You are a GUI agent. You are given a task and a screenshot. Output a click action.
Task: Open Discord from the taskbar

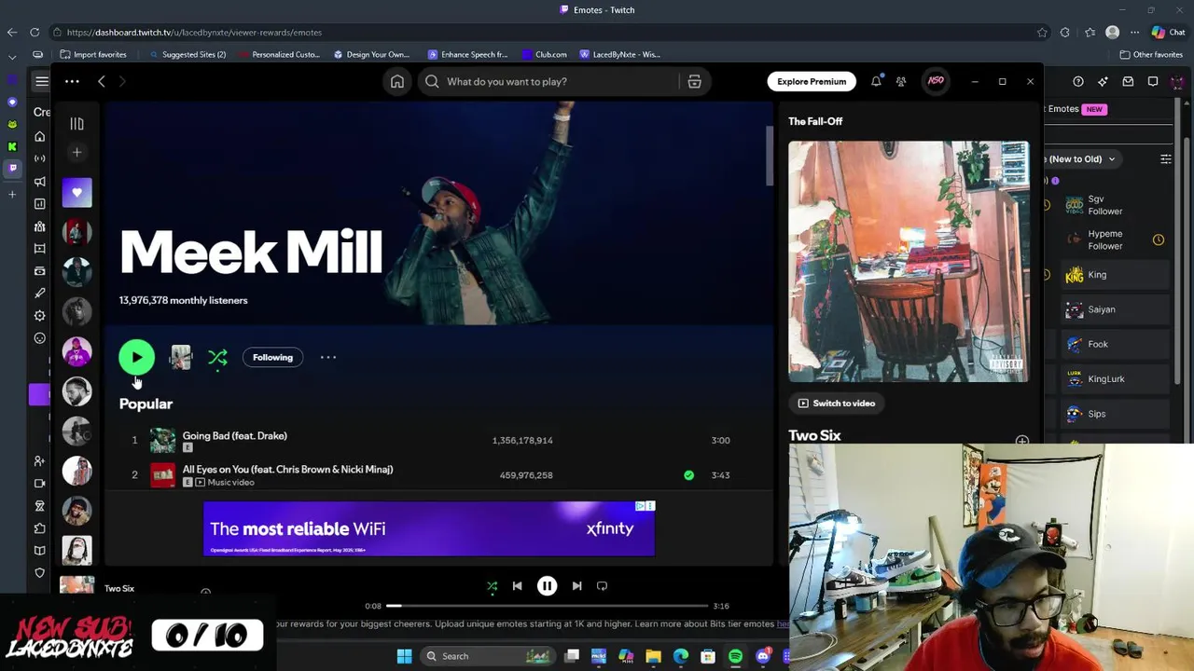point(763,656)
